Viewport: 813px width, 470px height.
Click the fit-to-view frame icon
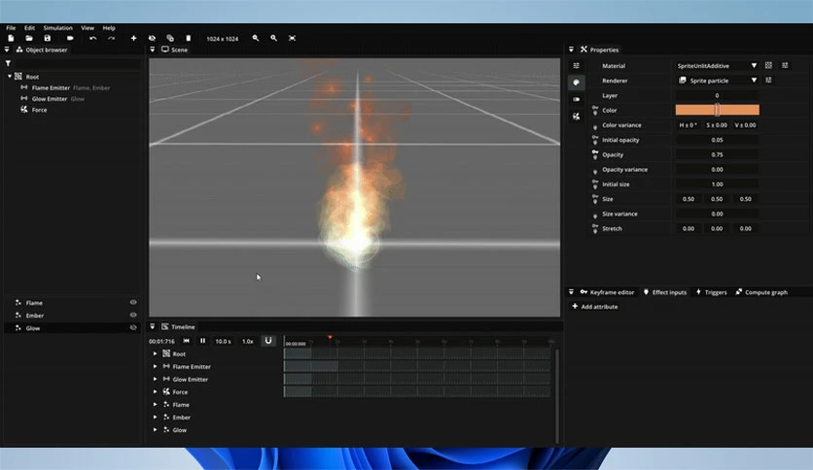click(x=293, y=38)
